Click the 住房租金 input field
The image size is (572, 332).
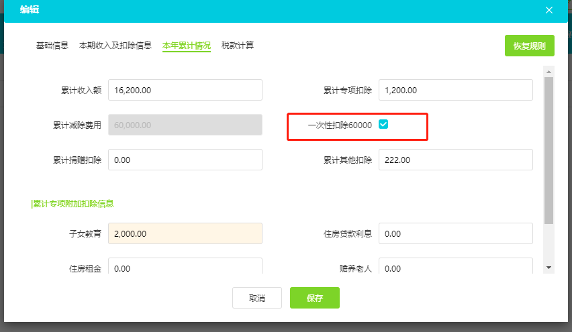click(x=185, y=266)
